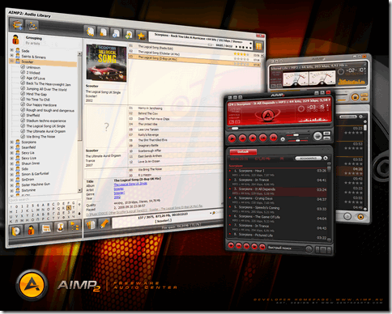392x314 pixels.
Task: Open the Scooter artist link in track details
Action: pos(118,189)
